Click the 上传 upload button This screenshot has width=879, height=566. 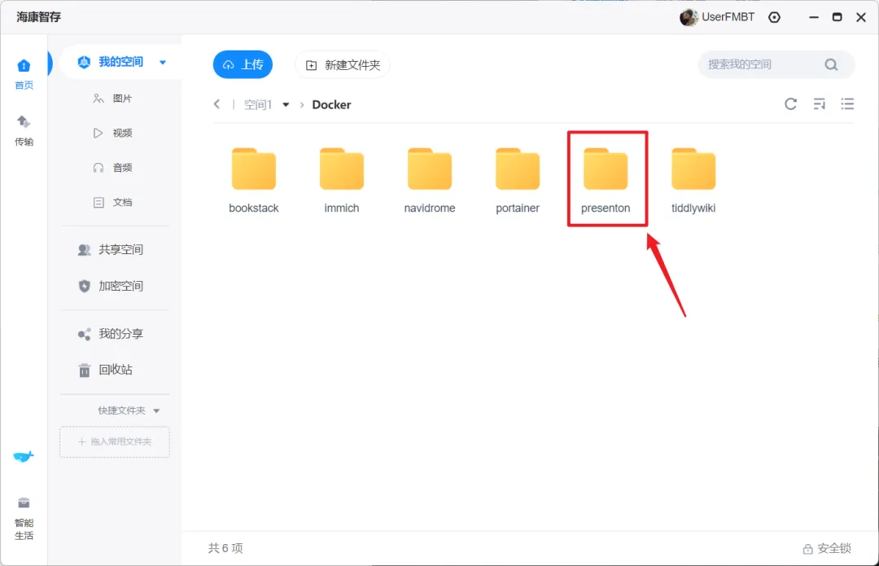tap(243, 64)
